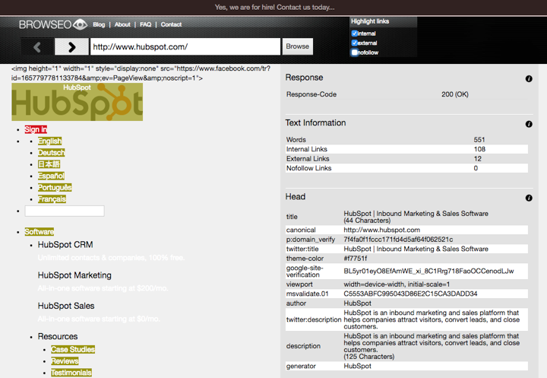Toggle the internal links highlight checkbox
547x378 pixels.
(355, 33)
